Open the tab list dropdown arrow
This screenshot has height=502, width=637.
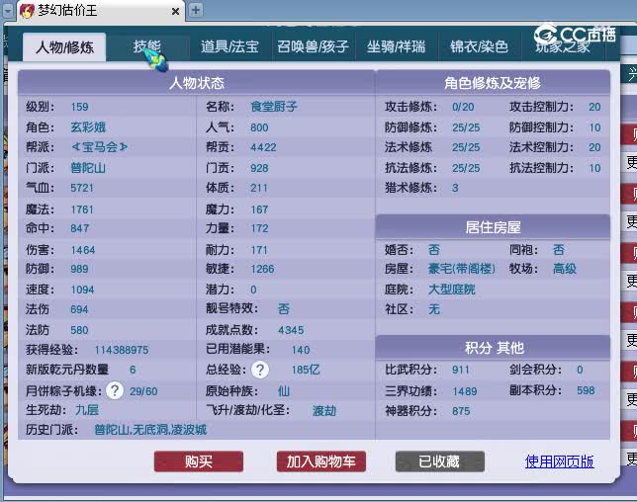(x=8, y=10)
